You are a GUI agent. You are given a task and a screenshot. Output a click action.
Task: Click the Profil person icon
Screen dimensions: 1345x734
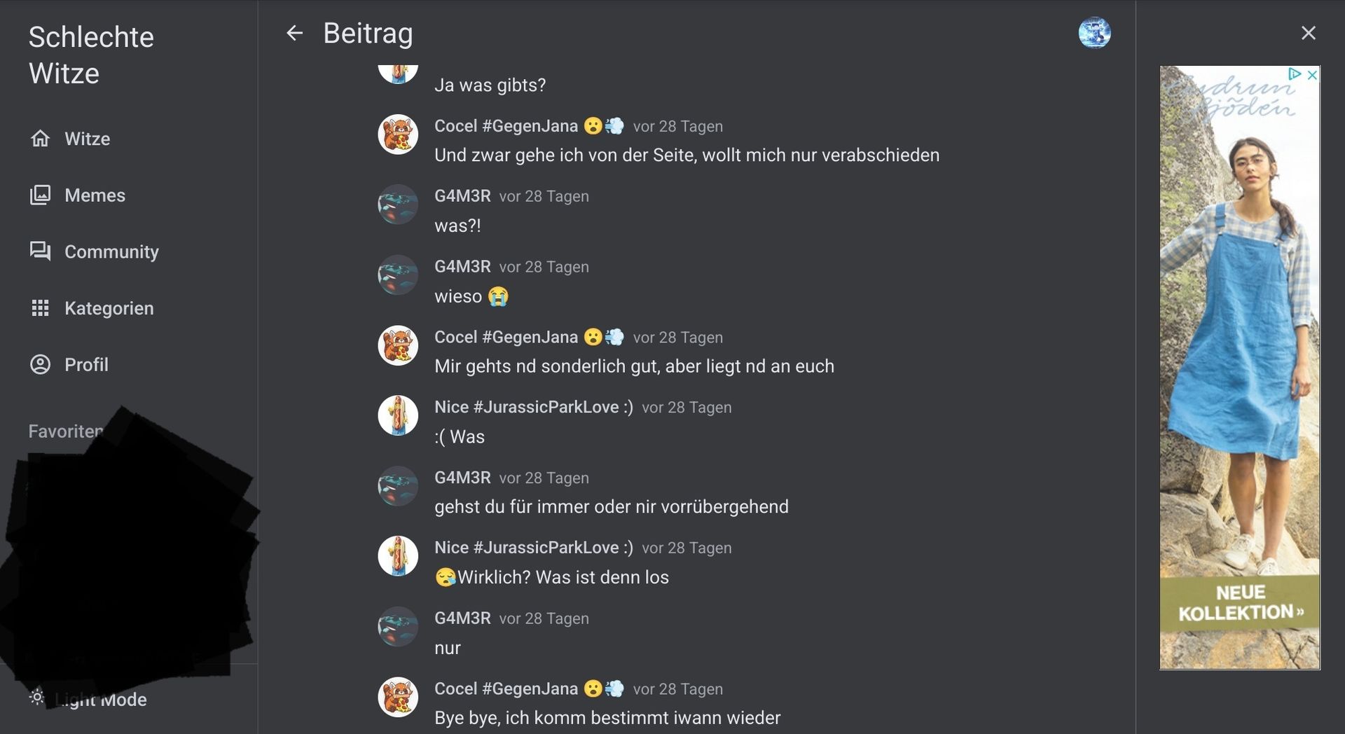[x=41, y=364]
